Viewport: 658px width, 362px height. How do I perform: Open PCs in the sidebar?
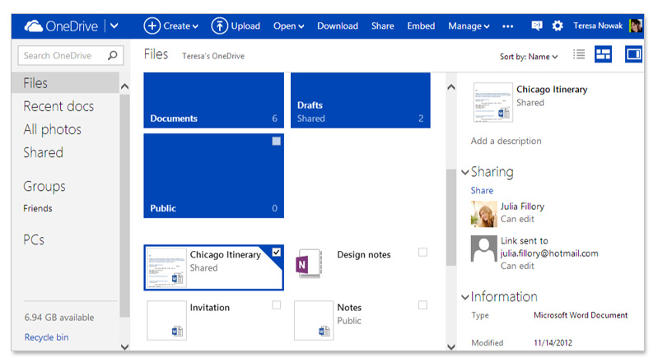click(34, 239)
